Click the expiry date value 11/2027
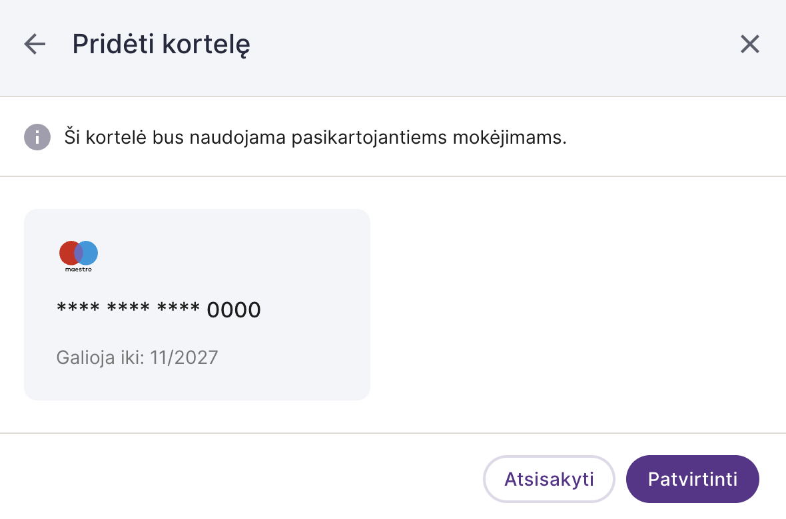Screen dimensions: 786x519 coord(184,358)
